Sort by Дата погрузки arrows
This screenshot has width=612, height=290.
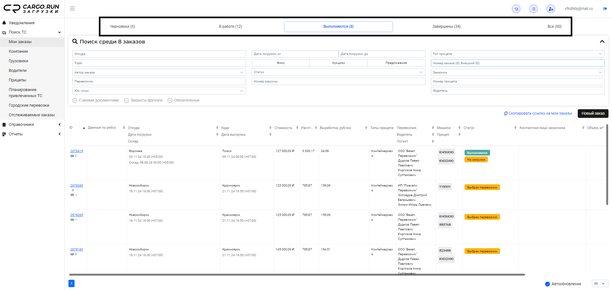tap(217, 134)
